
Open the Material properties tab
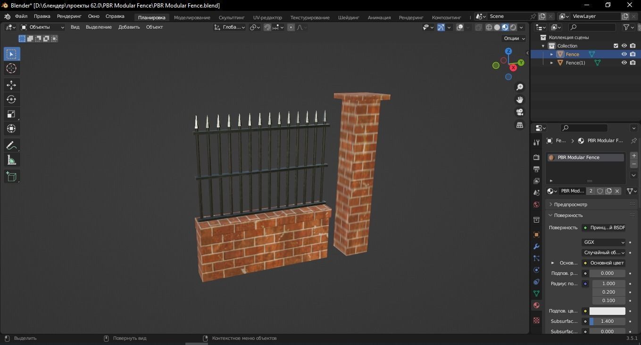point(536,305)
